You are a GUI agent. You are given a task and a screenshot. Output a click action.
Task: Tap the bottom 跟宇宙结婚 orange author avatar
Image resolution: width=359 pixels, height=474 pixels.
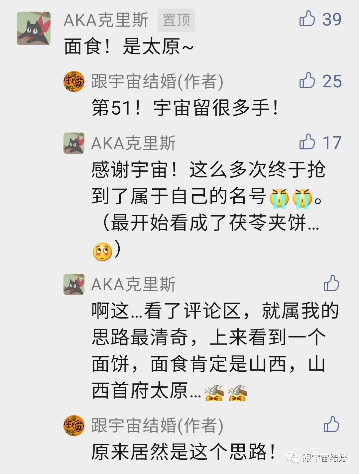pyautogui.click(x=74, y=426)
